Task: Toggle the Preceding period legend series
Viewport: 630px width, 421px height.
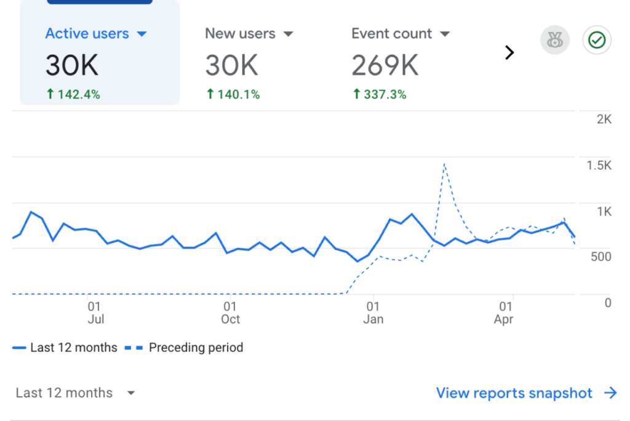Action: tap(195, 348)
